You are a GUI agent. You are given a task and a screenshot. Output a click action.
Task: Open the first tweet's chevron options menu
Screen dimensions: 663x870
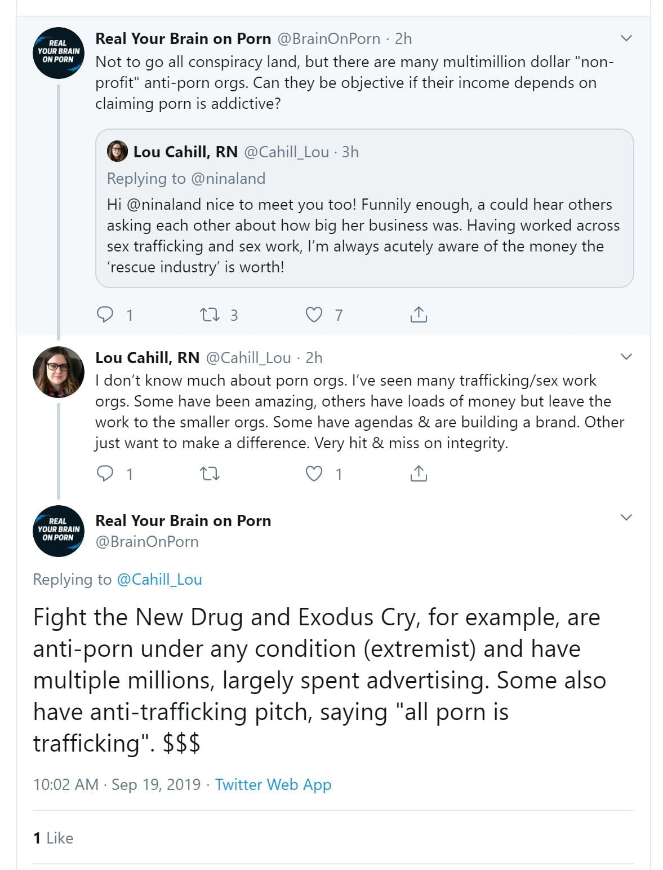[626, 38]
